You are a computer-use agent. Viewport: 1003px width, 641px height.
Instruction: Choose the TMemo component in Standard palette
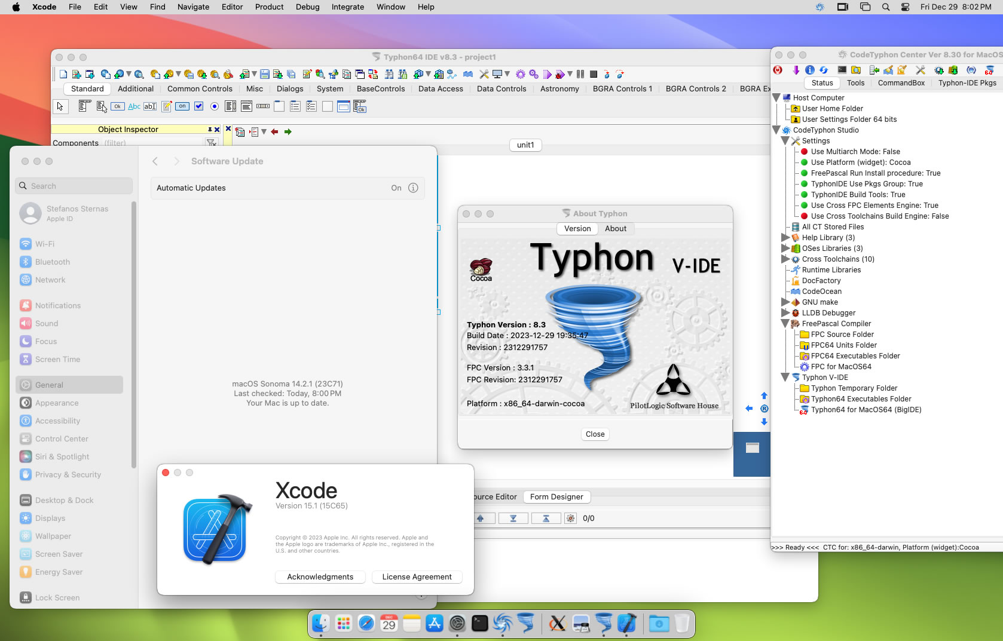pyautogui.click(x=167, y=106)
